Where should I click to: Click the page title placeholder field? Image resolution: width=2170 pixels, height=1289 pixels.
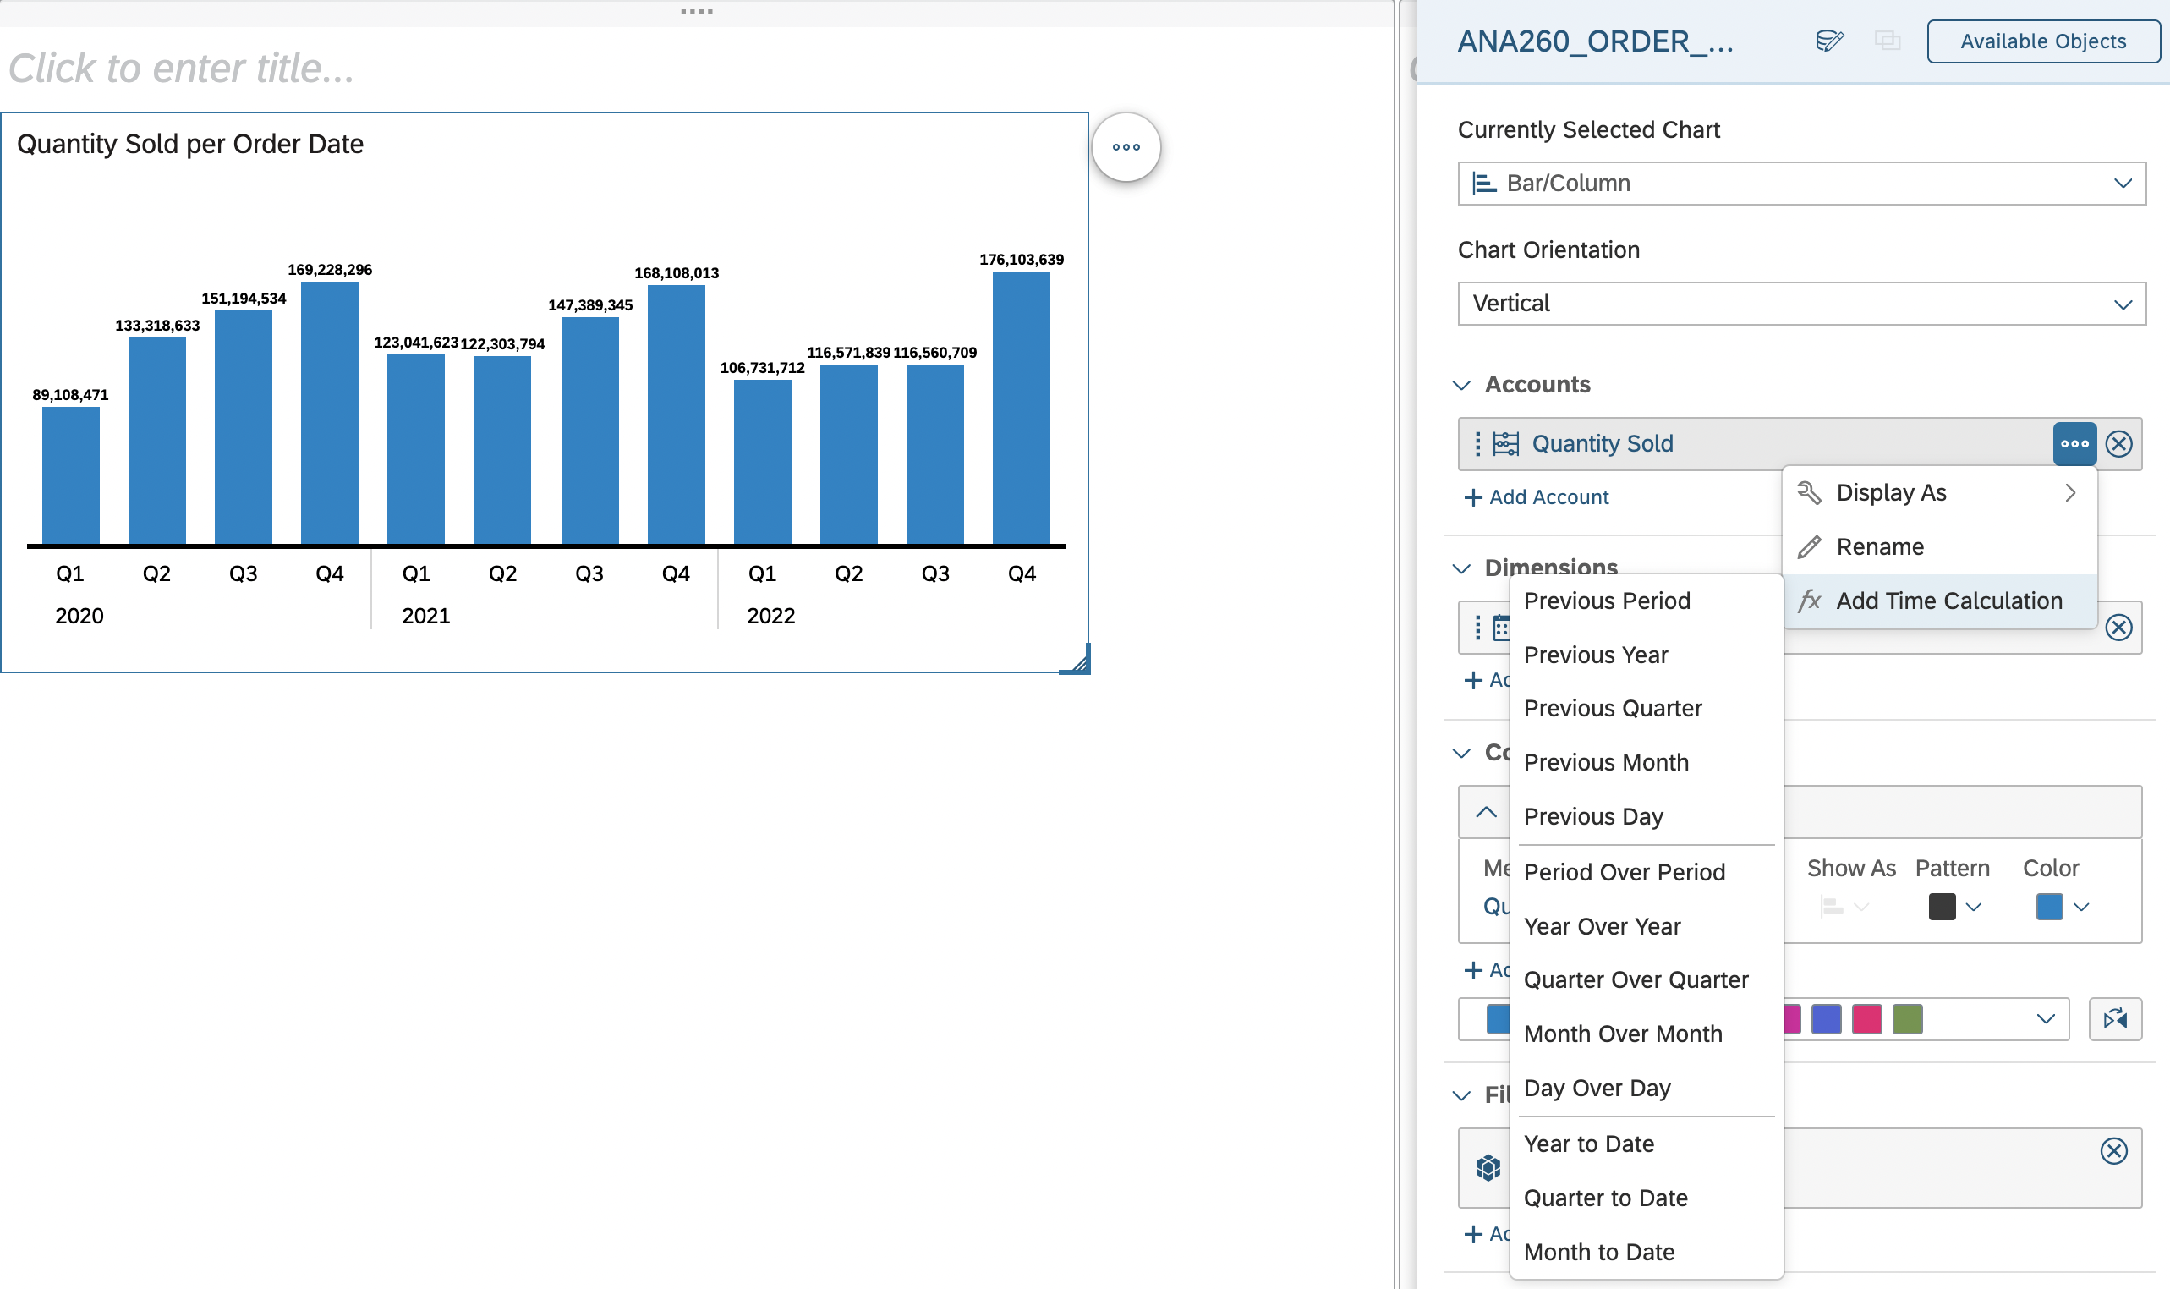pos(183,68)
